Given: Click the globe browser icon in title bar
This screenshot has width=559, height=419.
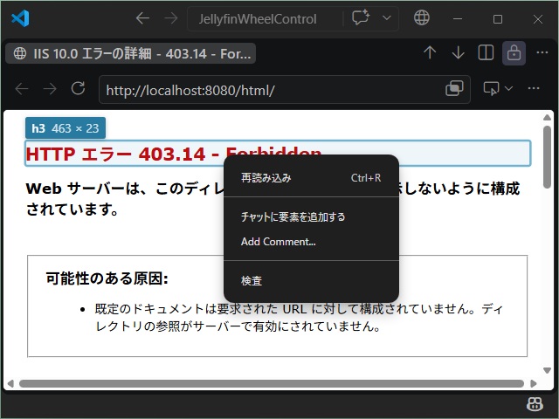Looking at the screenshot, I should click(x=421, y=17).
